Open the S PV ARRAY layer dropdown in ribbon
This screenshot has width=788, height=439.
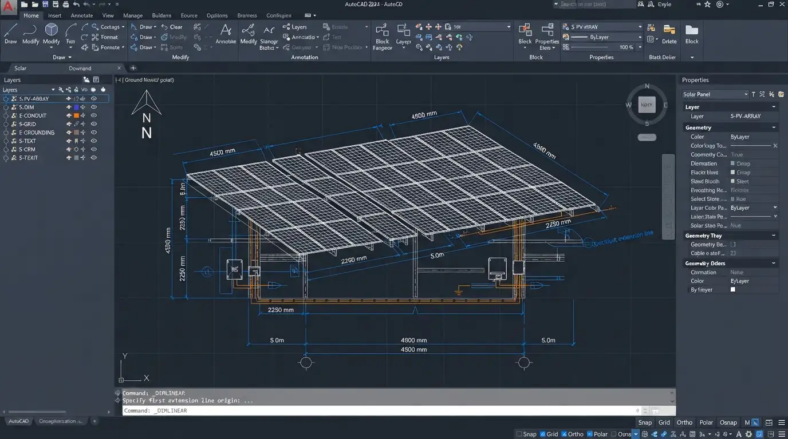coord(640,27)
